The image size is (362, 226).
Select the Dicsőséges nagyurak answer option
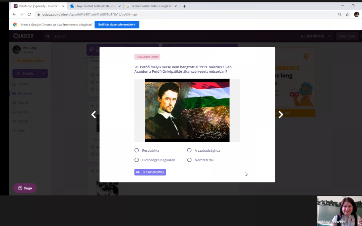[155, 160]
